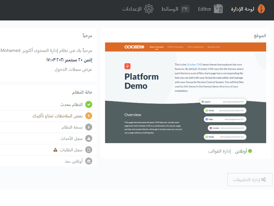
Task: Click the triangle icon for سجل الأحداث
Action: pyautogui.click(x=89, y=139)
